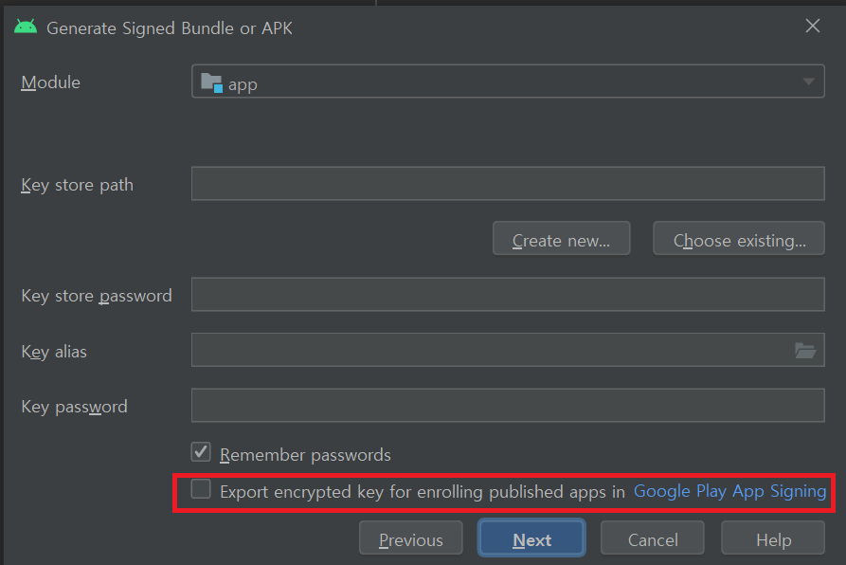Click the Android logo in the title bar
The image size is (846, 565).
[x=25, y=27]
